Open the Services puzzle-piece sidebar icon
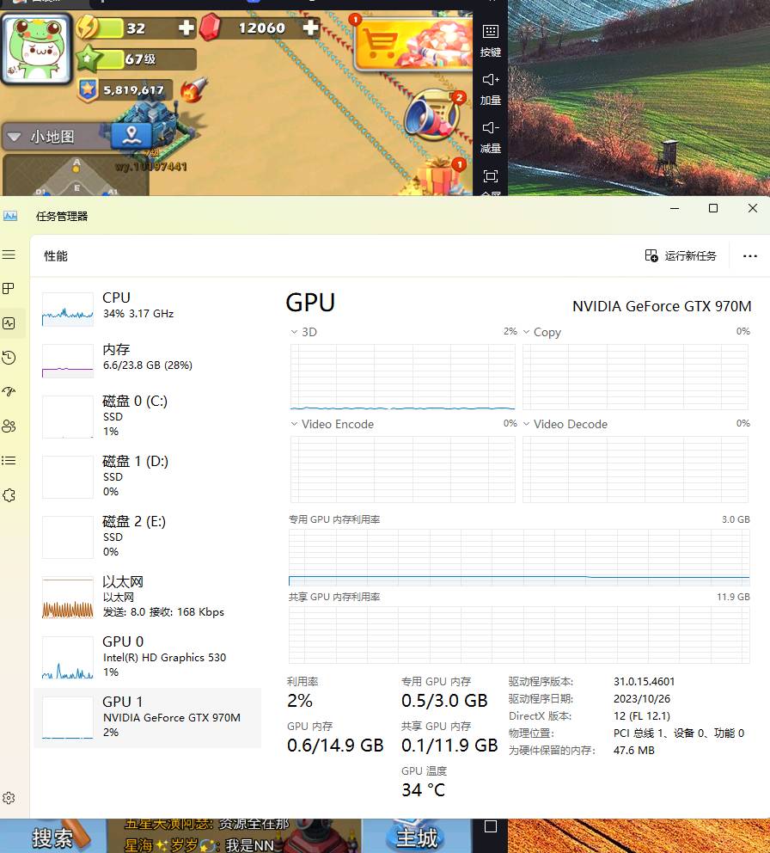This screenshot has height=853, width=770. click(x=9, y=495)
